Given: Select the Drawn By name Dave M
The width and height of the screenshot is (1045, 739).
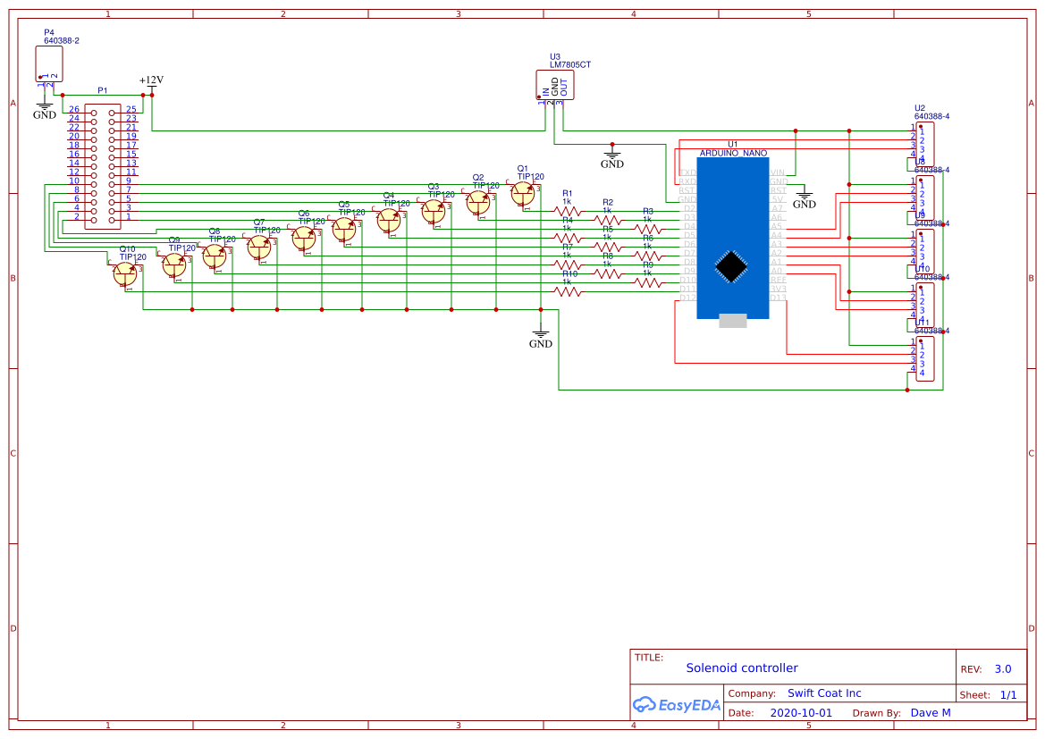Looking at the screenshot, I should [930, 712].
